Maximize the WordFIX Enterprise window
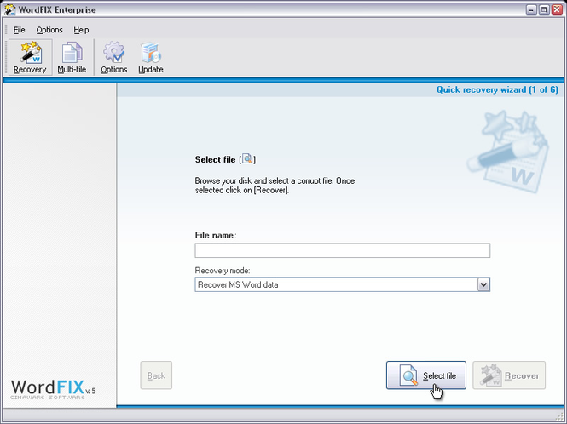Viewport: 567px width, 424px height. coord(544,9)
